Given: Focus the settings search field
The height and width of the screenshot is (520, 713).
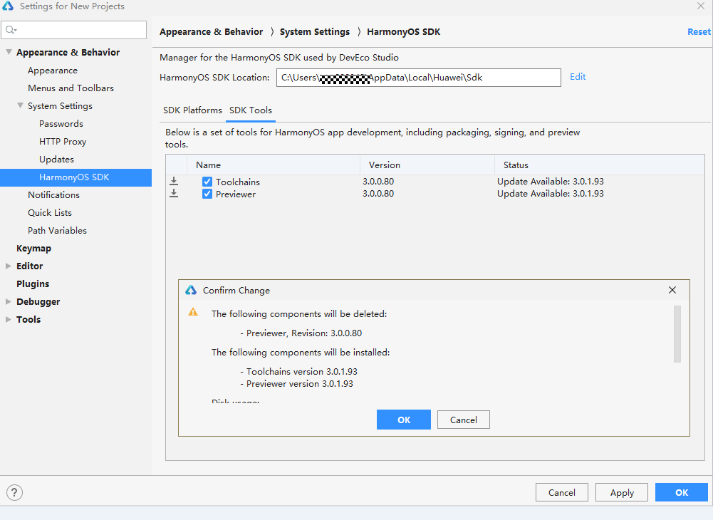Looking at the screenshot, I should coord(73,30).
